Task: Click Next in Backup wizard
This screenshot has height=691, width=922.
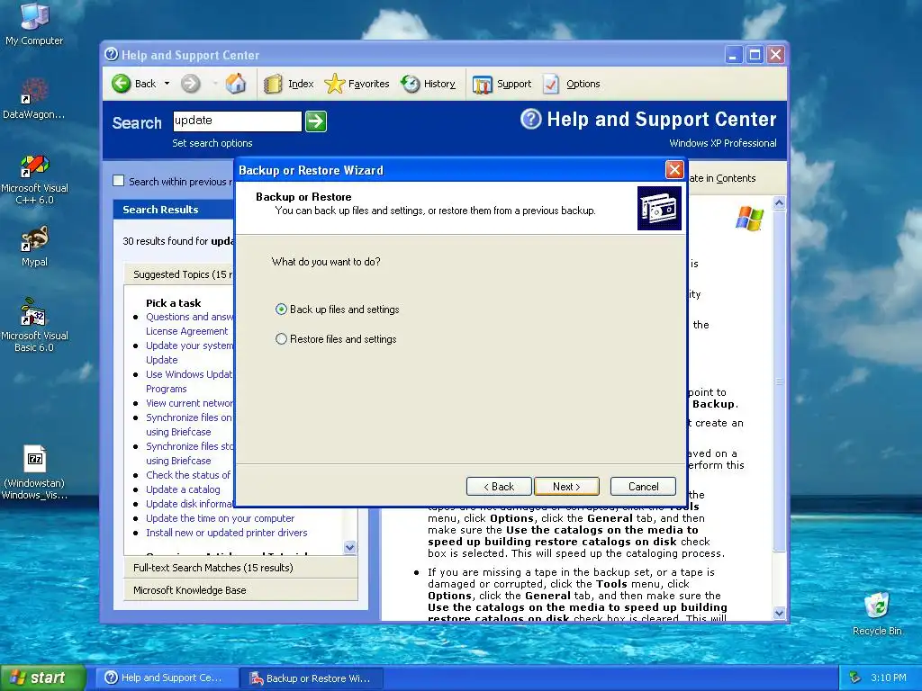Action: pos(566,487)
